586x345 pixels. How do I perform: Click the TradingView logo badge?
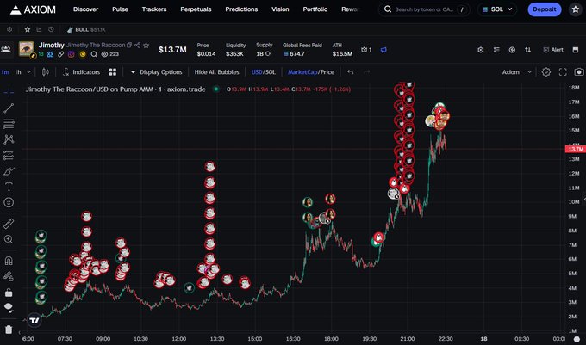34,320
